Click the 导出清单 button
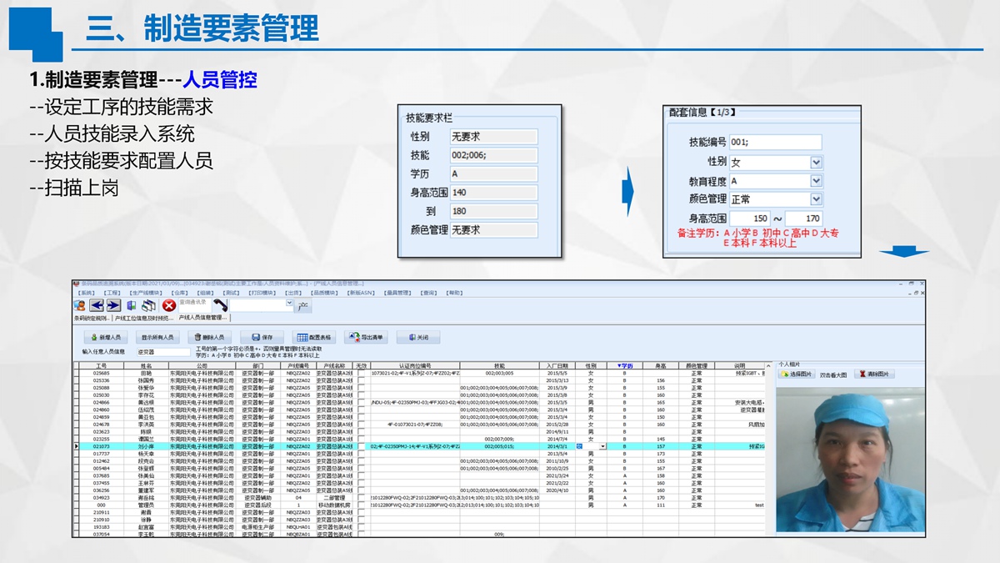1000x563 pixels. click(x=367, y=337)
